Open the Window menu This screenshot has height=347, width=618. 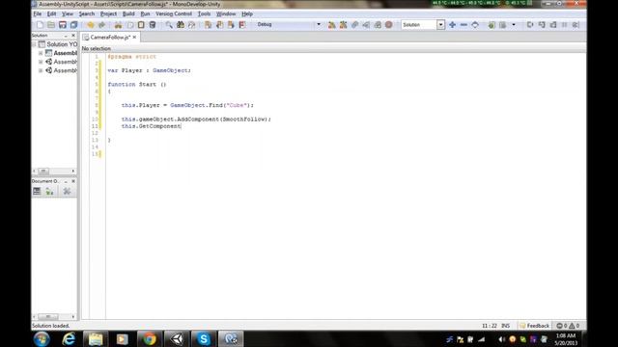pyautogui.click(x=226, y=13)
